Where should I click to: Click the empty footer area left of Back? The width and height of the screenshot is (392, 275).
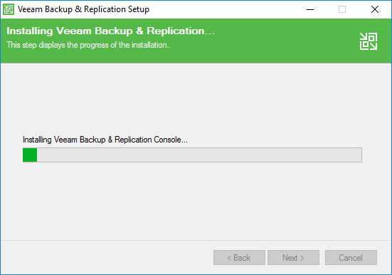click(x=107, y=257)
